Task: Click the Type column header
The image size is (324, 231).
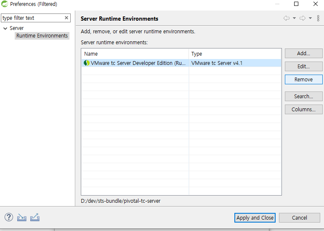Action: [235, 54]
